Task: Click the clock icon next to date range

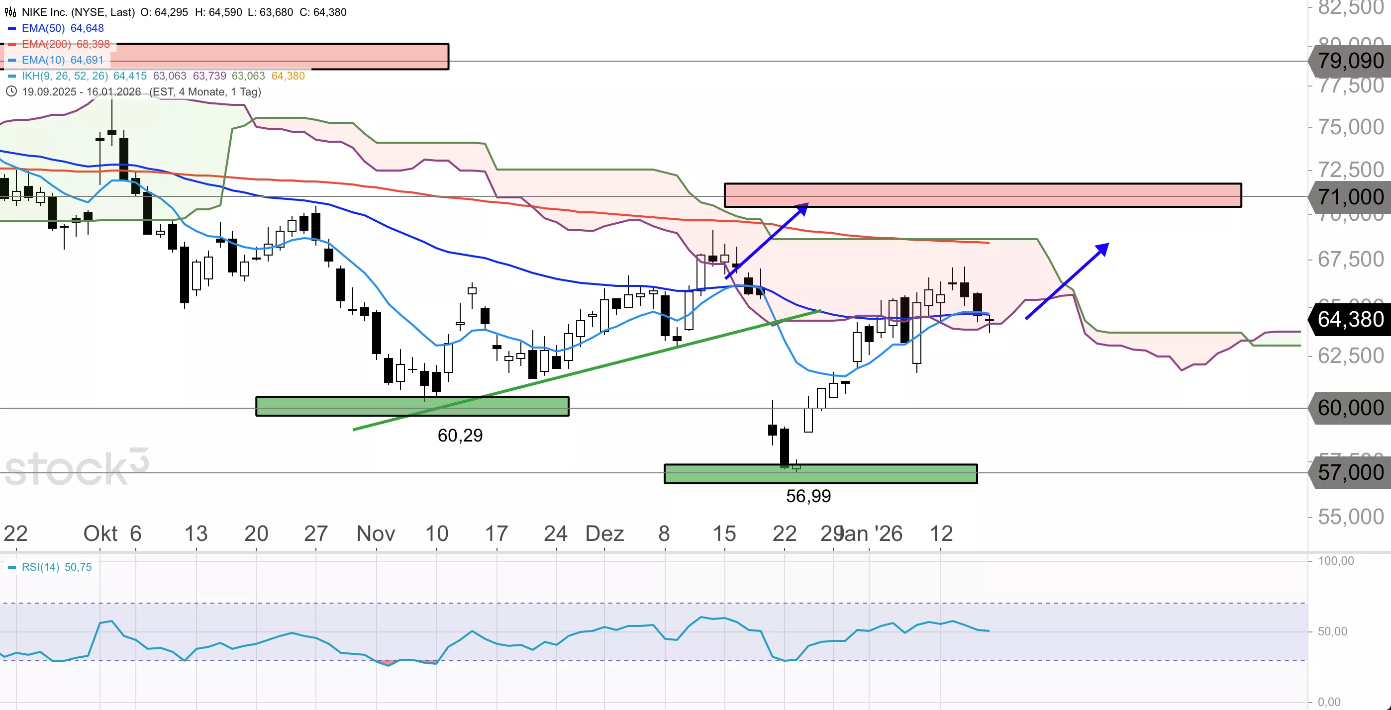Action: [11, 91]
